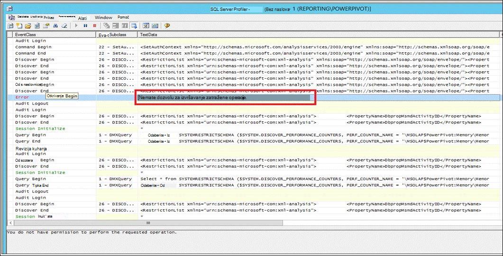The image size is (503, 256).
Task: Click 'You do not have permission' detail text
Action: (91, 232)
